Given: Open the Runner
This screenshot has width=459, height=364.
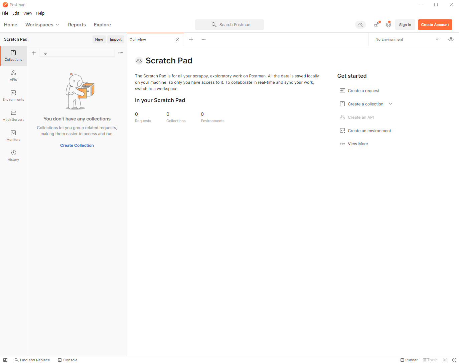Looking at the screenshot, I should (409, 360).
